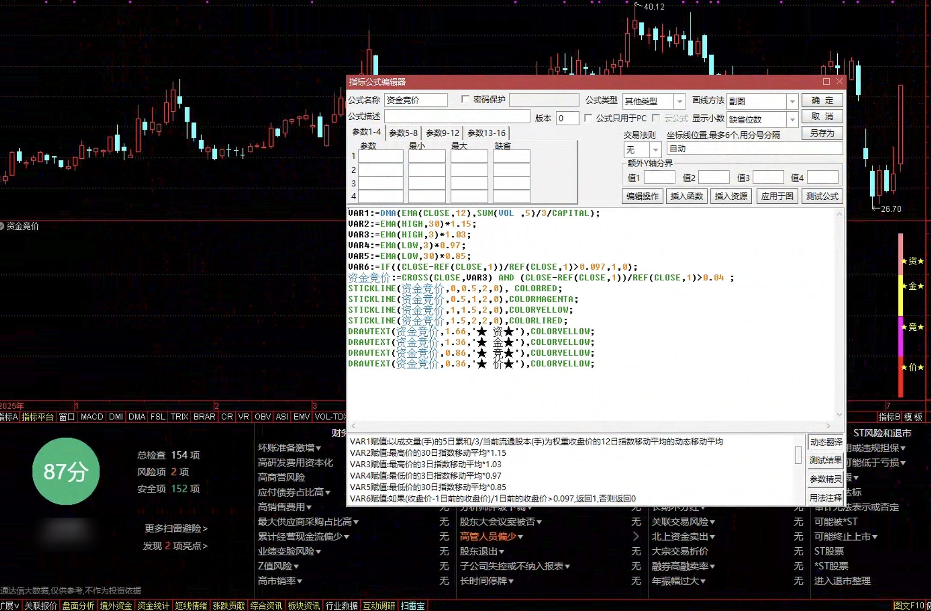
Task: Open the 交易法则 dropdown
Action: pos(655,149)
